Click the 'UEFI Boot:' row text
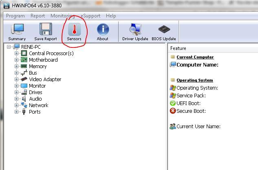The height and width of the screenshot is (170, 258). pyautogui.click(x=189, y=103)
